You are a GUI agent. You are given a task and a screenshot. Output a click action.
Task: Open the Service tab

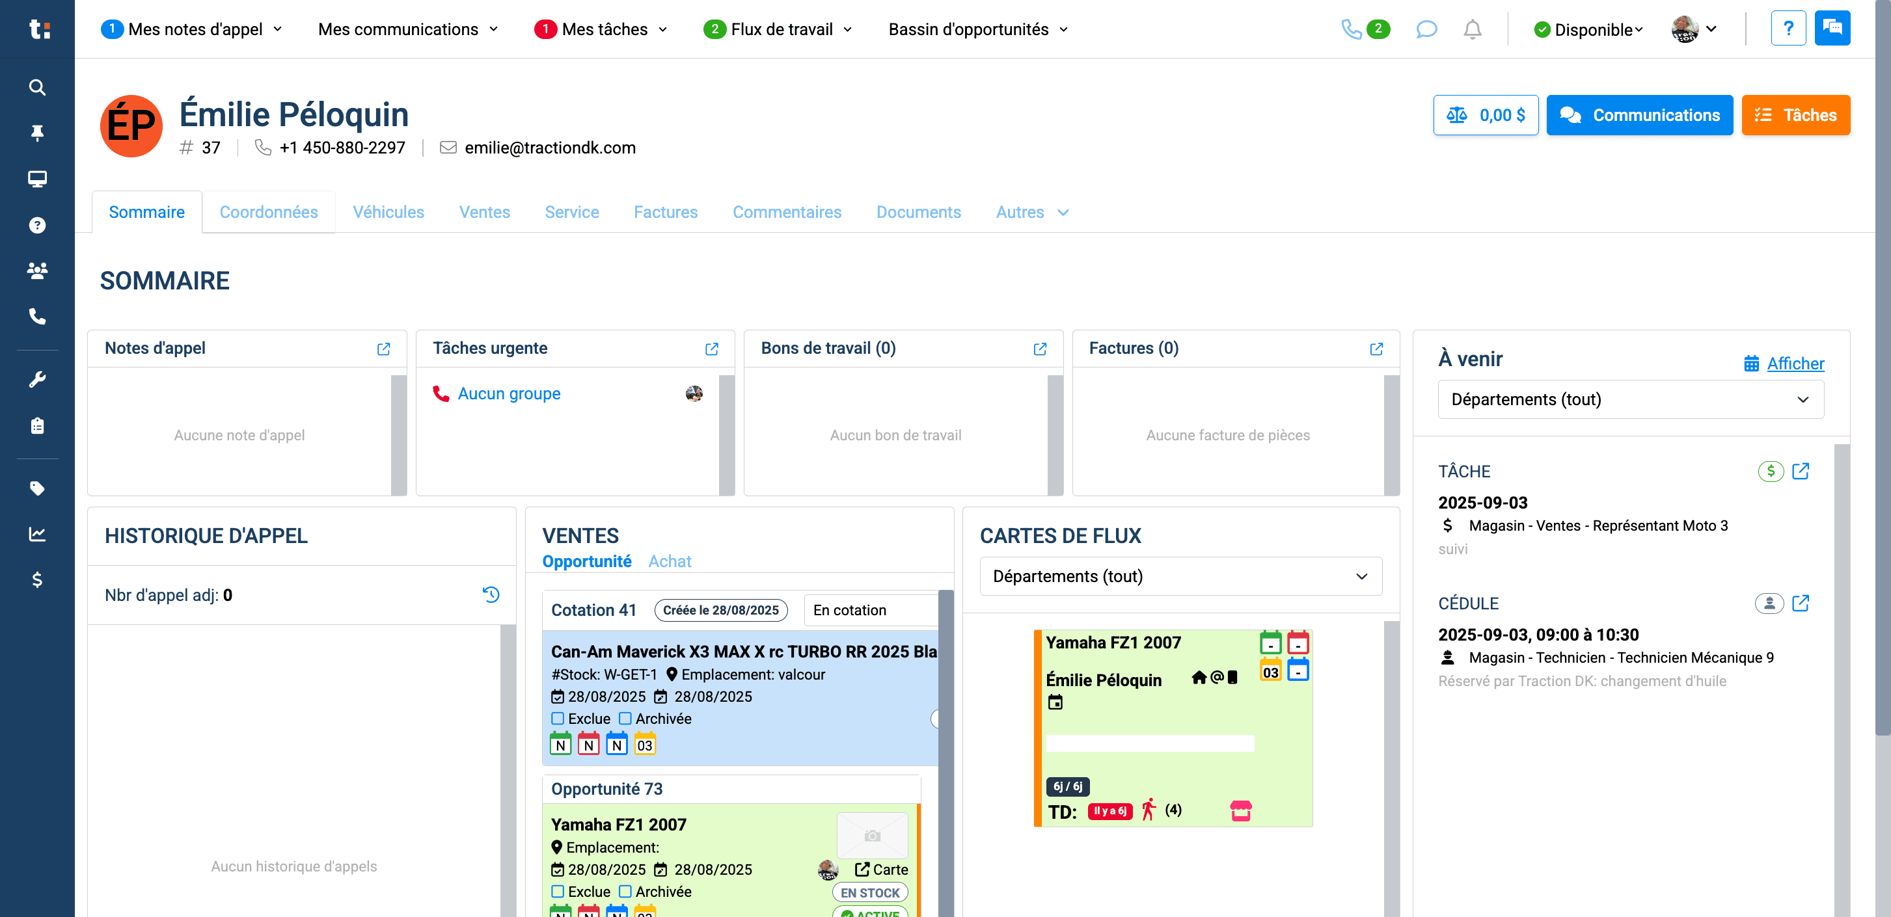pyautogui.click(x=572, y=212)
